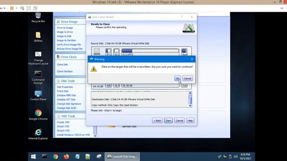The width and height of the screenshot is (287, 161).
Task: Select Initialize GPT Disk
Action: (x=66, y=99)
